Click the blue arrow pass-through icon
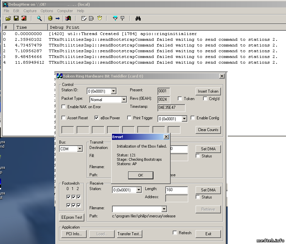The image size is (286, 244). 58,18
